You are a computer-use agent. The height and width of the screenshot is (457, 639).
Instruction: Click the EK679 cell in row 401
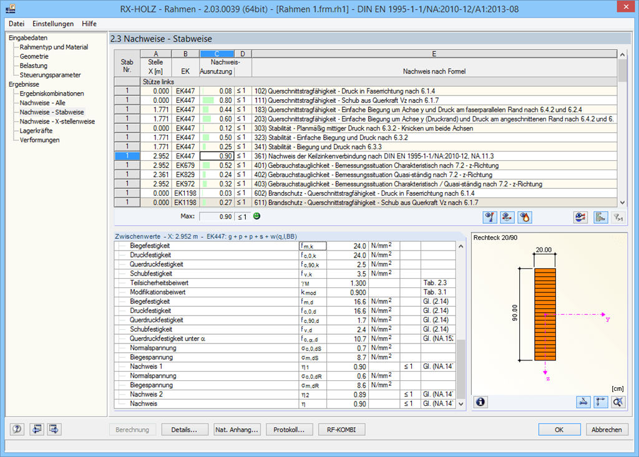185,165
